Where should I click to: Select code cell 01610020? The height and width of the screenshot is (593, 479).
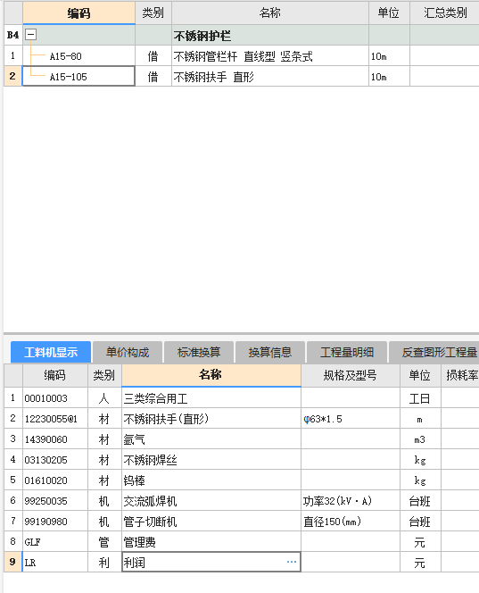pyautogui.click(x=55, y=480)
